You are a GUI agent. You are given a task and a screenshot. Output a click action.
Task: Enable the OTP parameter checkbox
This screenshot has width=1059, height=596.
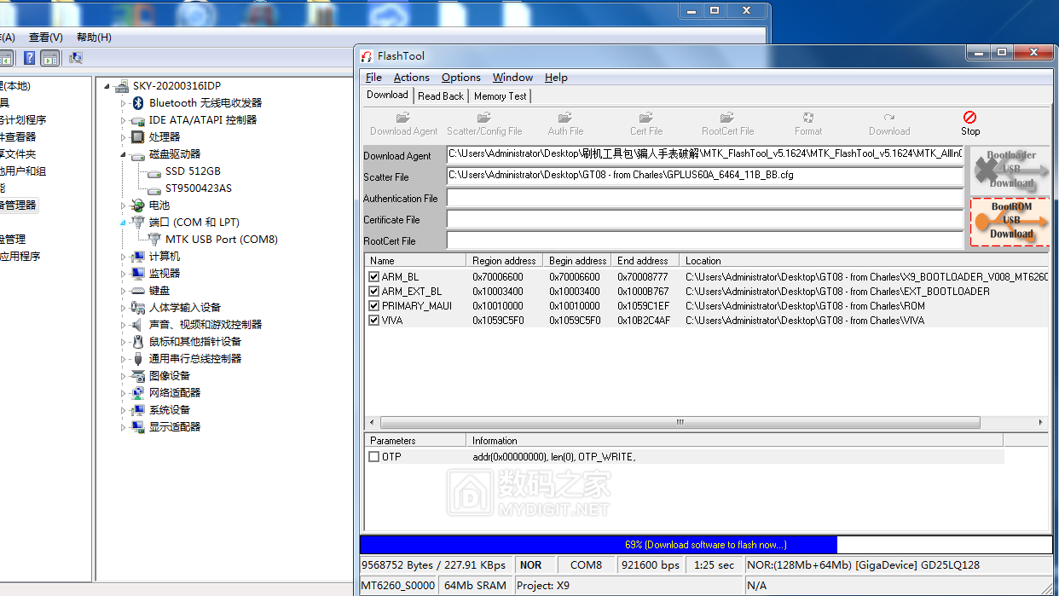point(373,457)
